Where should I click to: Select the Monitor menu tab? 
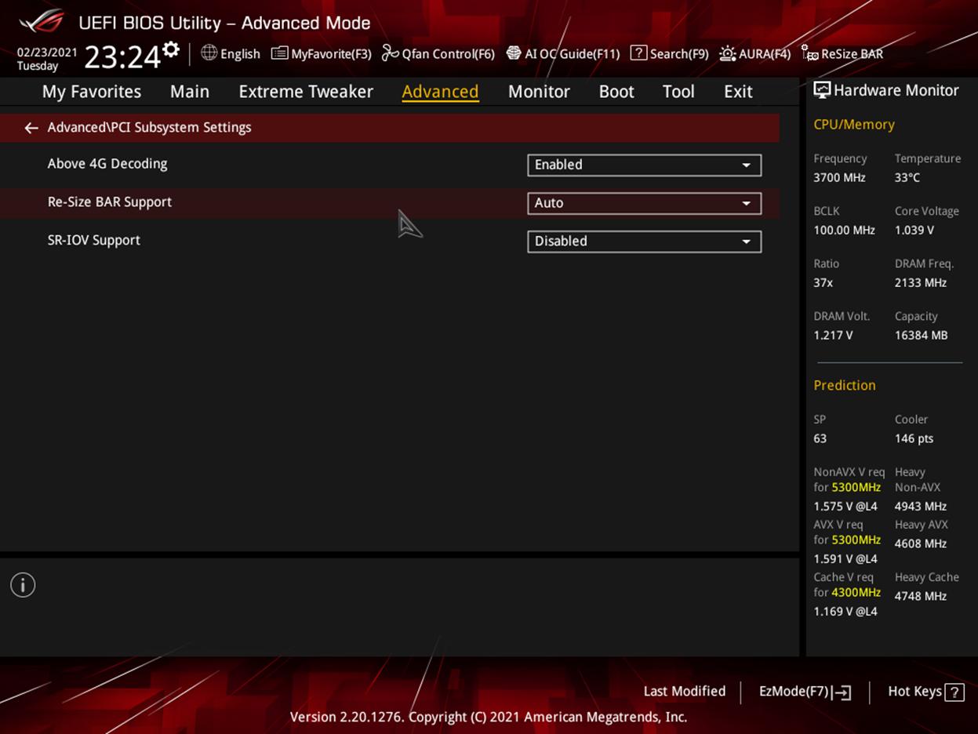coord(539,91)
